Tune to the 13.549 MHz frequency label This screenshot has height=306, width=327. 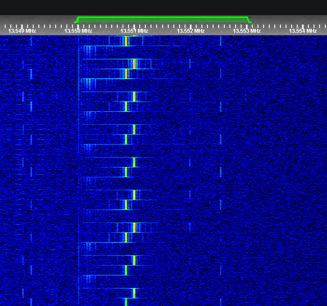tap(22, 31)
